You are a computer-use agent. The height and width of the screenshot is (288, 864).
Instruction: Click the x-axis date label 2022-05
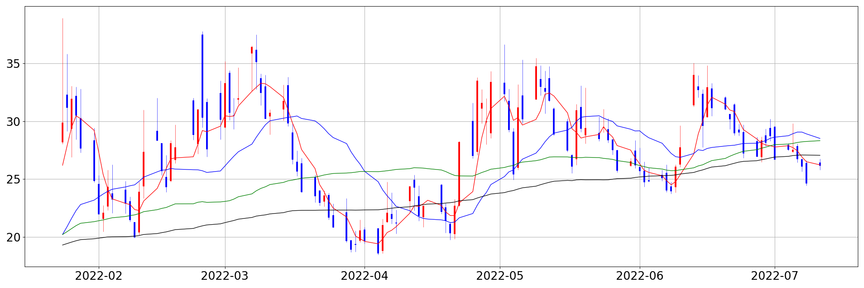pos(500,276)
